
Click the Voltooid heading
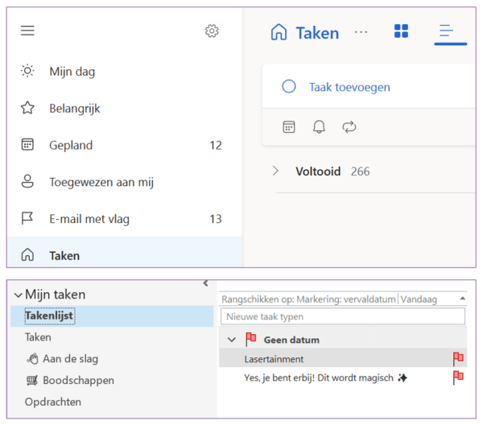click(x=318, y=171)
